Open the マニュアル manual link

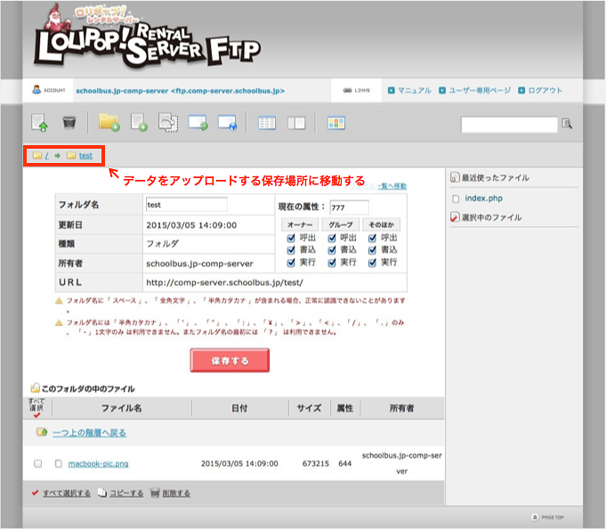tap(415, 90)
